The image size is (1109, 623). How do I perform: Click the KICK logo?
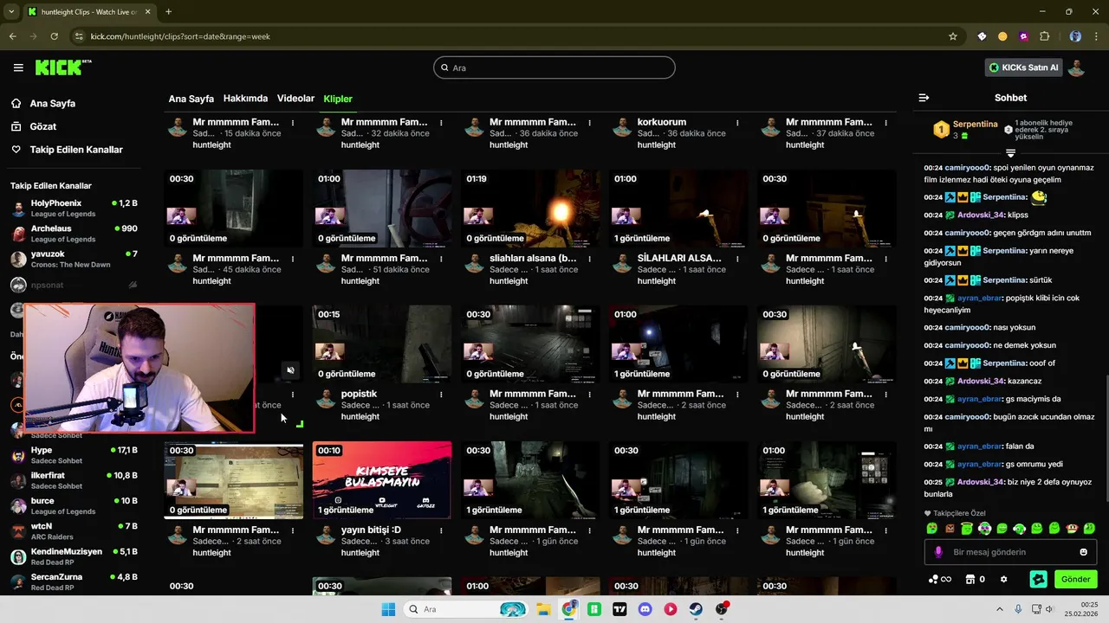tap(63, 67)
